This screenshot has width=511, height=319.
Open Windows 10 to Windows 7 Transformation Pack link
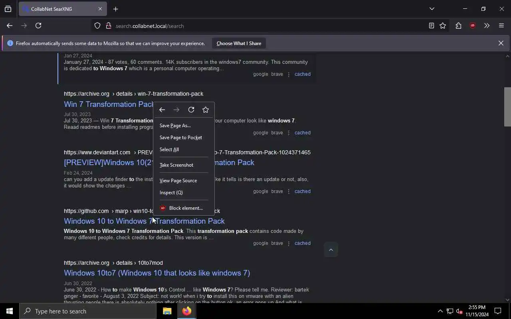point(144,221)
